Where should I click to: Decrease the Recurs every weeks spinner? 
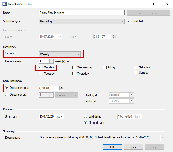[51, 62]
